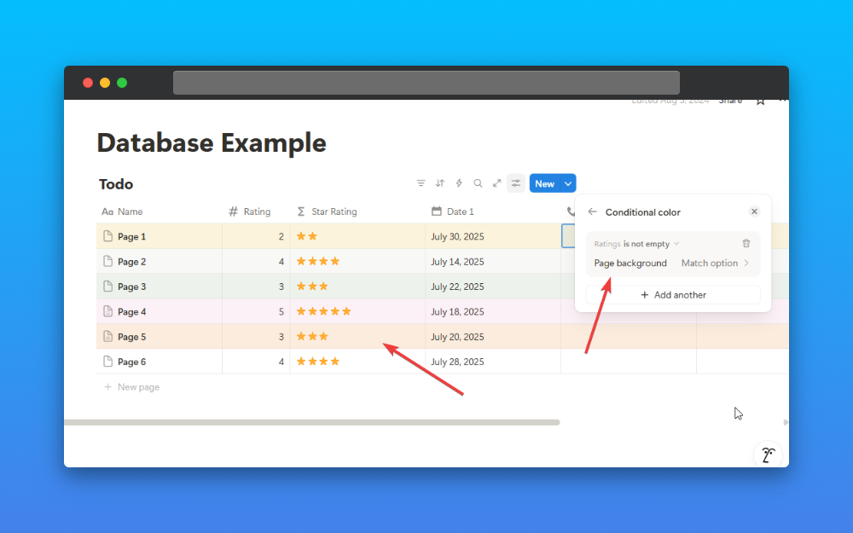Screen dimensions: 853x533
Task: Select the date July 14, 2025
Action: 457,262
